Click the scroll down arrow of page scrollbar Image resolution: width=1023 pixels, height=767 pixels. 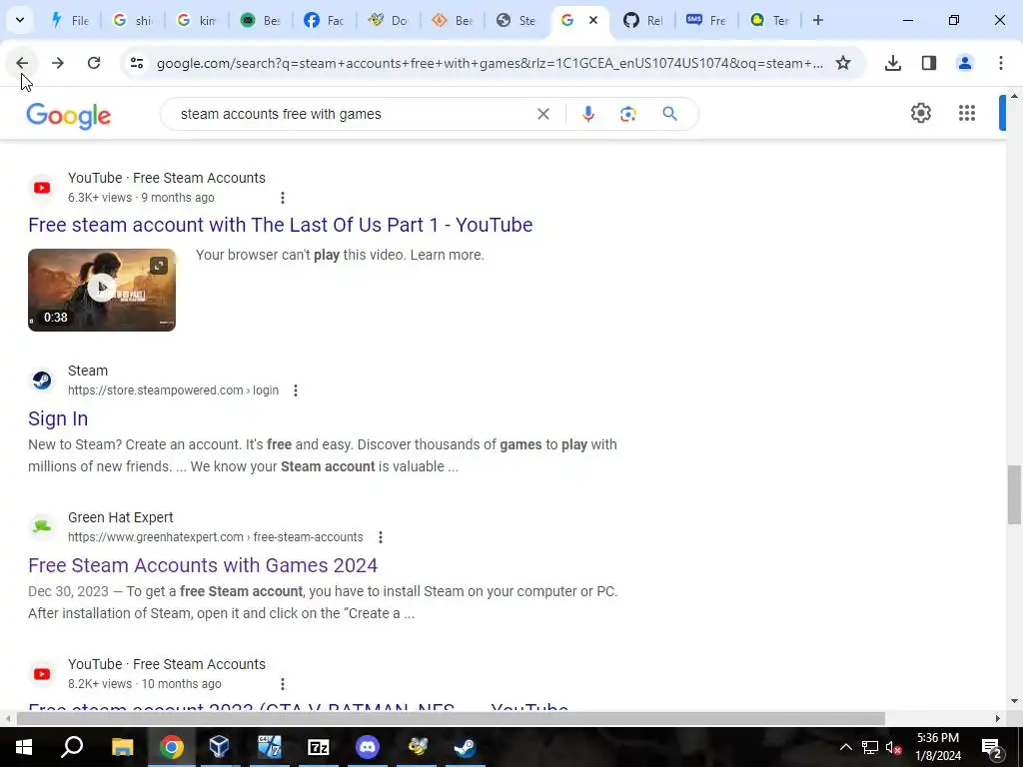[x=1014, y=702]
